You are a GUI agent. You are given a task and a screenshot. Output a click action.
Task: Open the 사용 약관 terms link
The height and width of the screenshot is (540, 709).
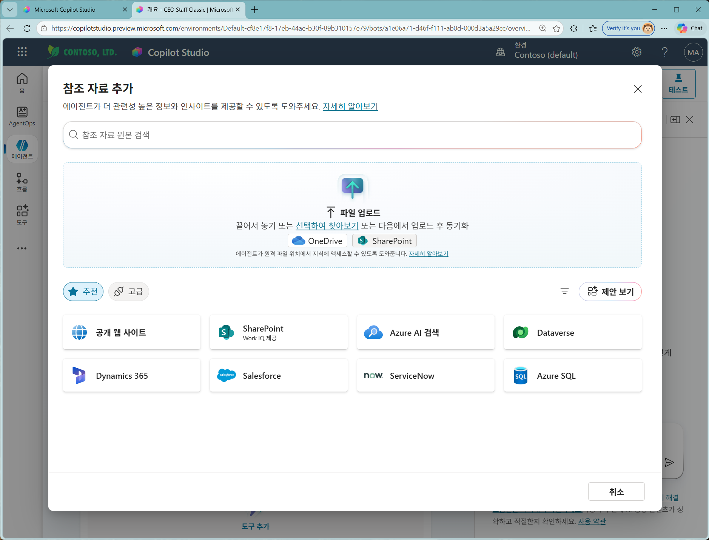click(592, 521)
